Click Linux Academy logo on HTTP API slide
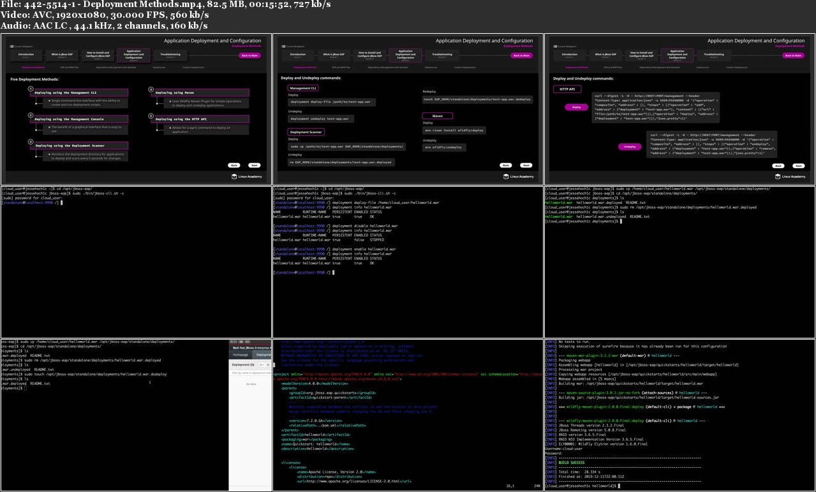 click(790, 177)
